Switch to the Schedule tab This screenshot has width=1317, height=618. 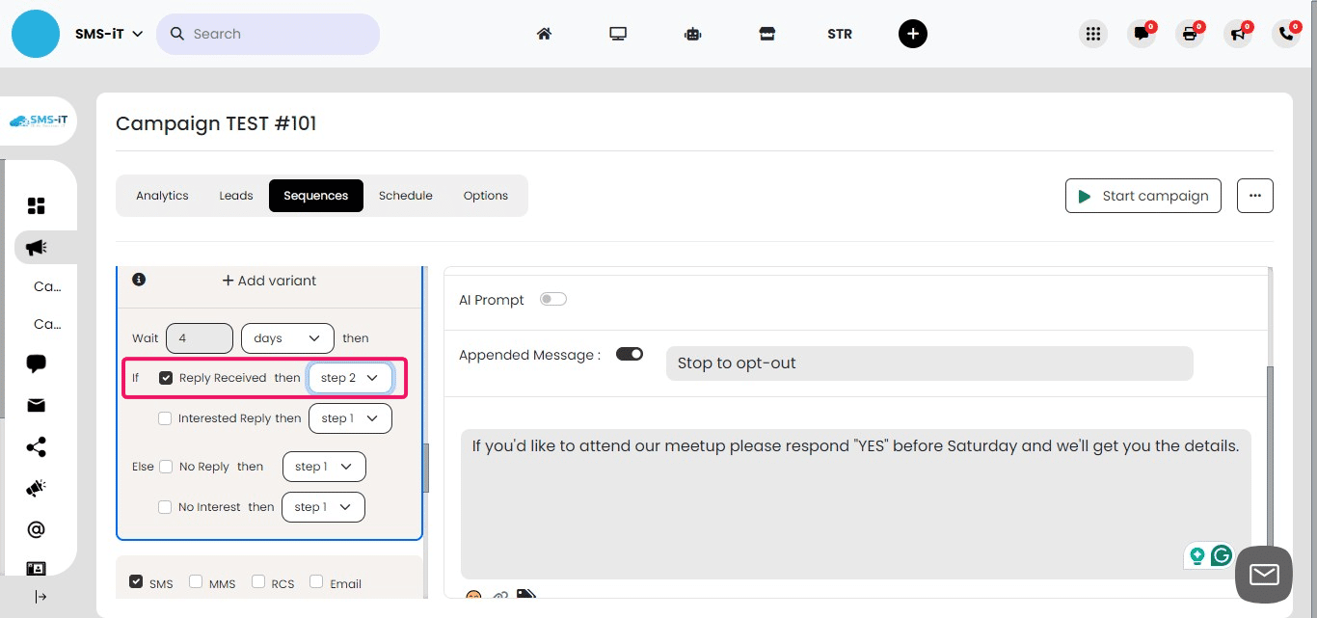(405, 195)
